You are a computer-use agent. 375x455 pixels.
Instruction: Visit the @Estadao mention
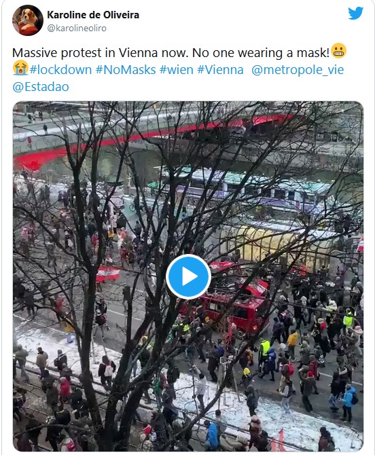pyautogui.click(x=41, y=87)
